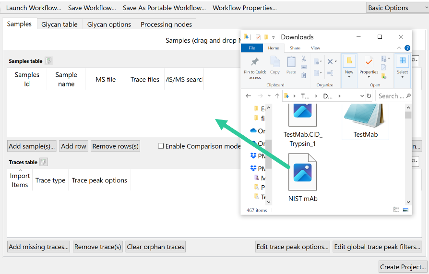Screen dimensions: 429x274
Task: Switch to the Glycan table tab
Action: 60,24
